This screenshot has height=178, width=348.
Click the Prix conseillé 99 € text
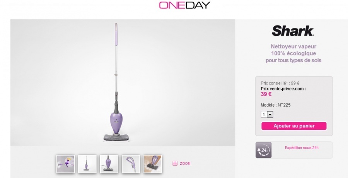pos(280,83)
